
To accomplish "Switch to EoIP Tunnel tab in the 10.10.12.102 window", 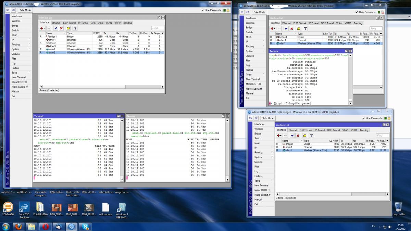I will (x=70, y=23).
